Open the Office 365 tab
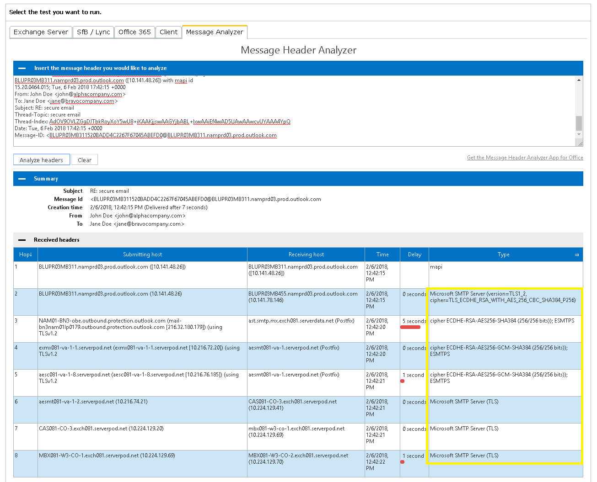597x482 pixels. pos(134,32)
